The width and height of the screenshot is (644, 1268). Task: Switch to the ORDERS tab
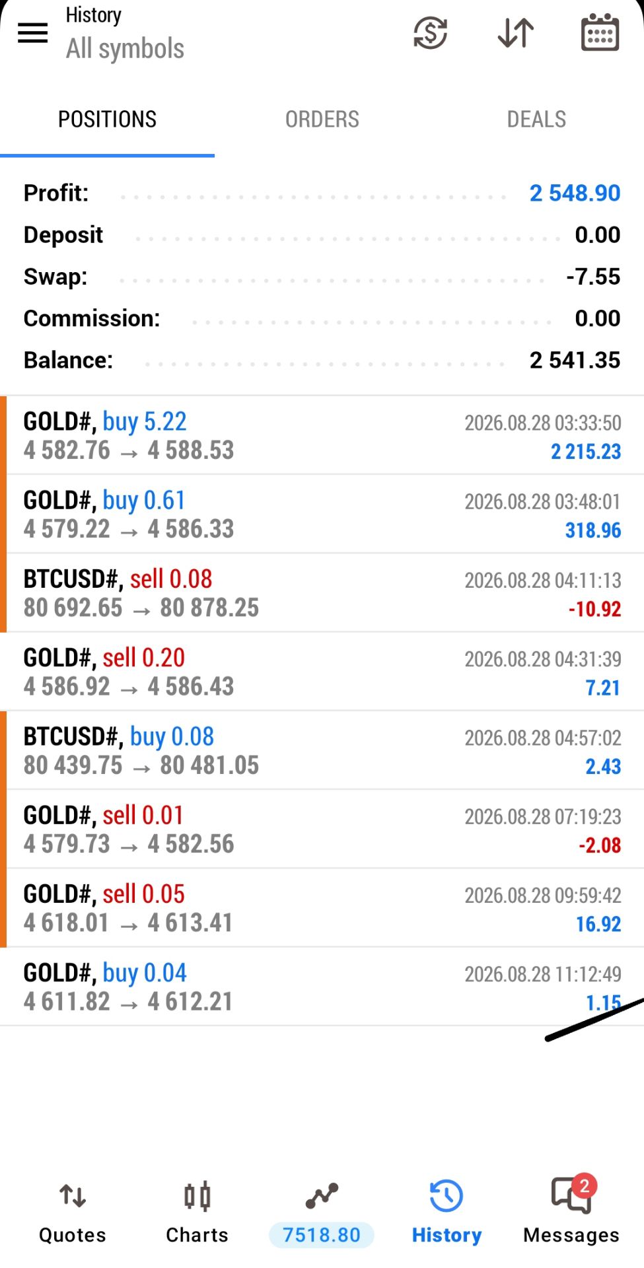(x=322, y=120)
